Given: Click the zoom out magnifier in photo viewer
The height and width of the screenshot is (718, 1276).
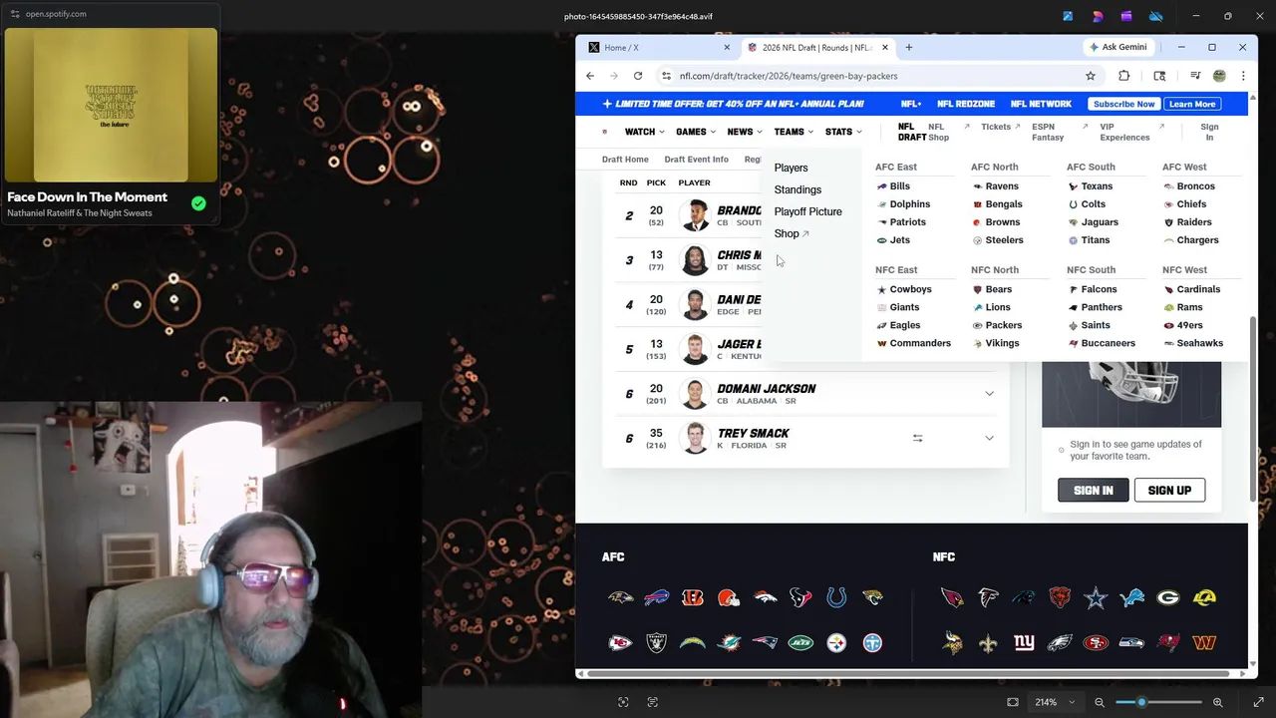Looking at the screenshot, I should (x=1100, y=702).
